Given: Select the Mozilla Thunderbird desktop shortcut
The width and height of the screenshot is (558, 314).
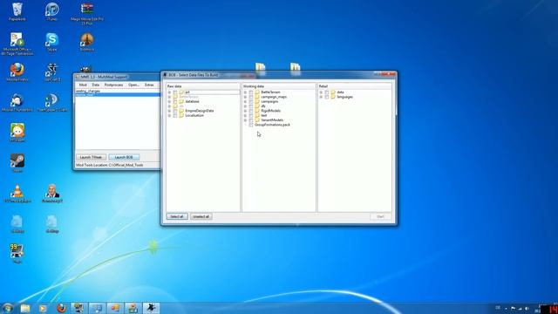Looking at the screenshot, I should [17, 102].
